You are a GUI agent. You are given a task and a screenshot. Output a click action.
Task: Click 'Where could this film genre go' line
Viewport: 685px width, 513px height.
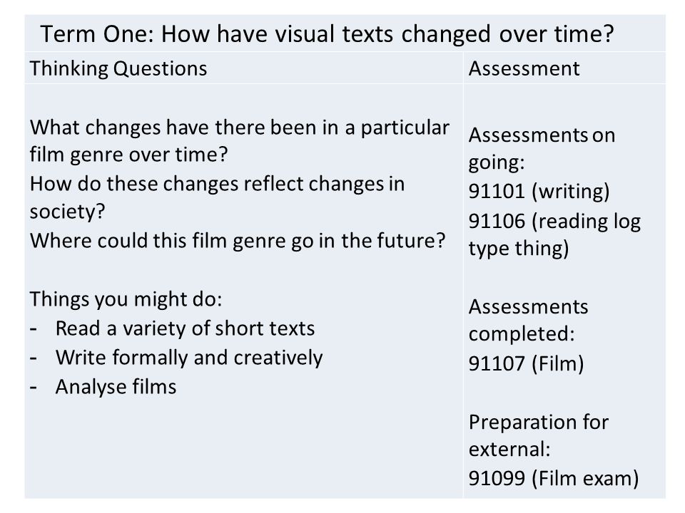click(237, 240)
